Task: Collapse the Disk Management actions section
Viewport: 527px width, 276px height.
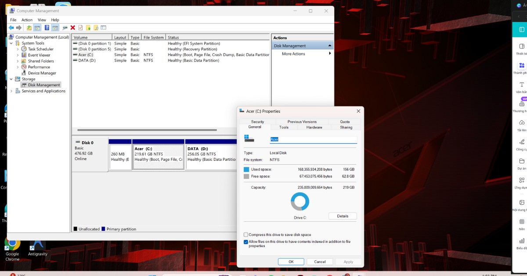Action: (x=329, y=46)
